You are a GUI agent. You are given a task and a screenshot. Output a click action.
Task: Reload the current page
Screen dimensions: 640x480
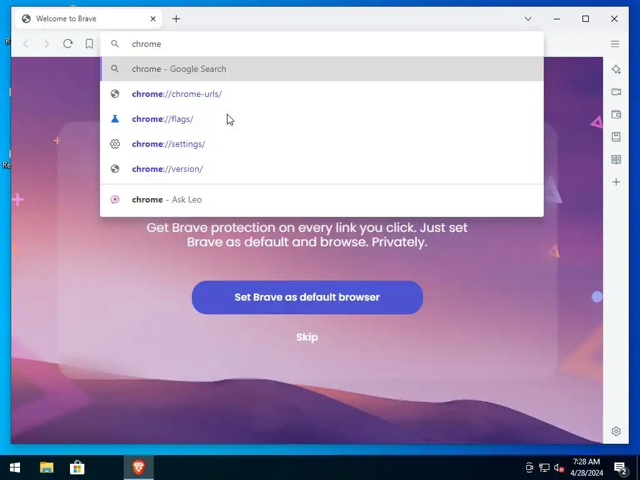click(x=67, y=44)
